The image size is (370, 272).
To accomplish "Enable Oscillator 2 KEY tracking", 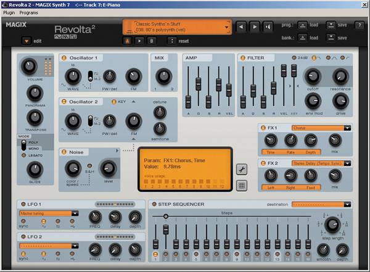I will (x=114, y=102).
